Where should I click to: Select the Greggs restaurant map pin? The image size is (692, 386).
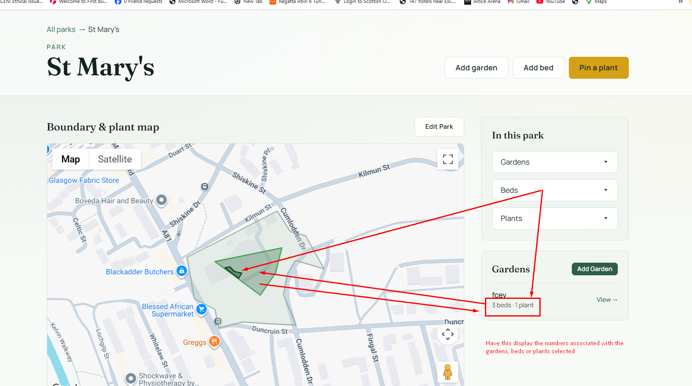[215, 341]
